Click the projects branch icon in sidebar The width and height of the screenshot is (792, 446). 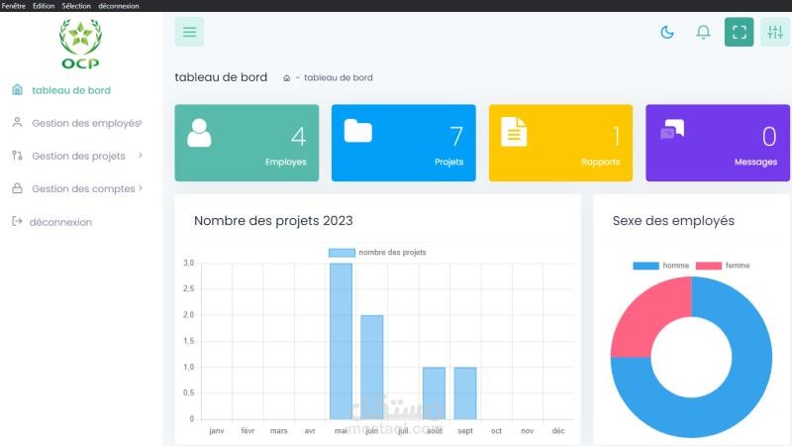coord(17,156)
